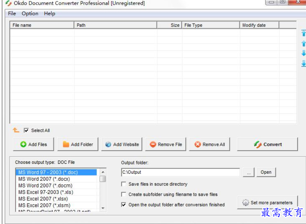Click the orange up-level arrow icon
Viewport: 306px width, 224px height.
pos(16,130)
